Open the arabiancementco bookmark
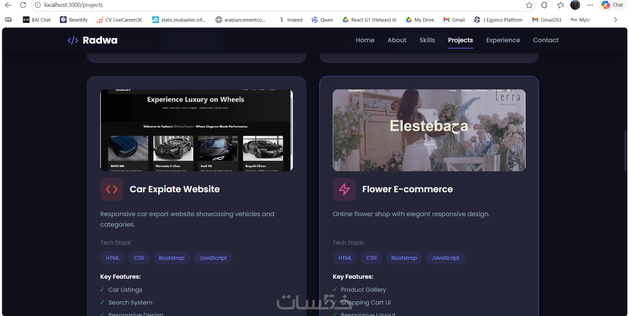Image resolution: width=629 pixels, height=316 pixels. coord(240,20)
